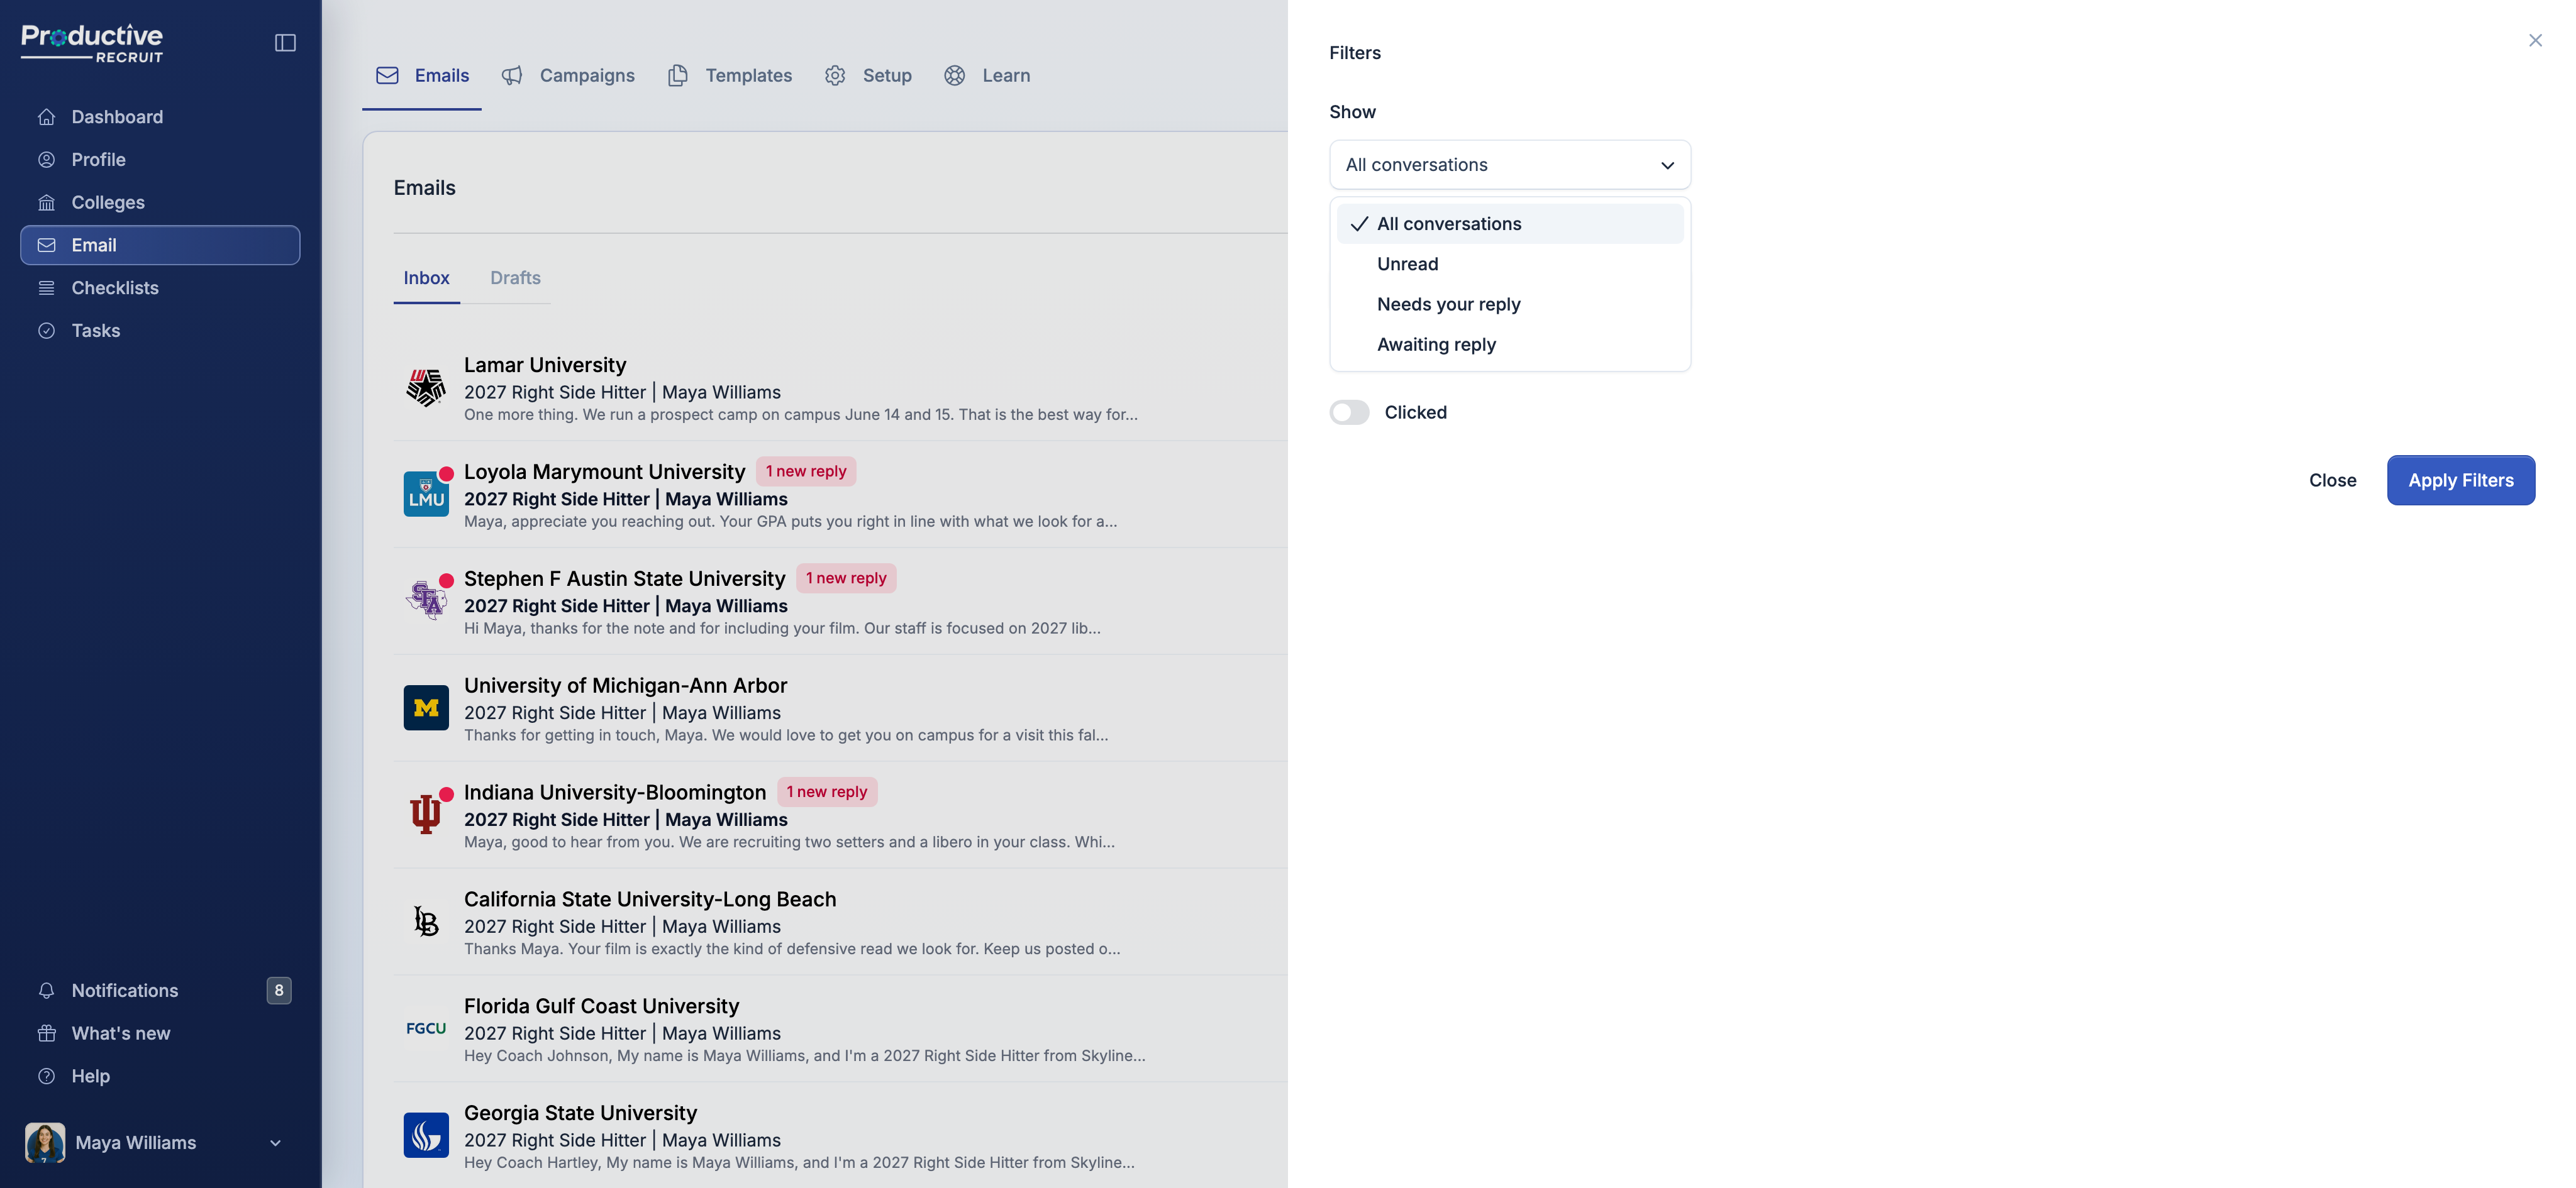Click the Templates documents icon
This screenshot has width=2576, height=1188.
[x=678, y=76]
